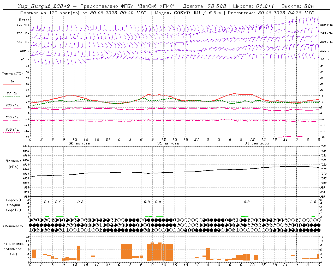Click the 30 августа date label

[x=79, y=143]
